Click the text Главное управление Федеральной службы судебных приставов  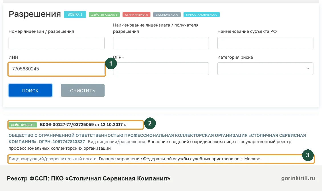(x=179, y=159)
